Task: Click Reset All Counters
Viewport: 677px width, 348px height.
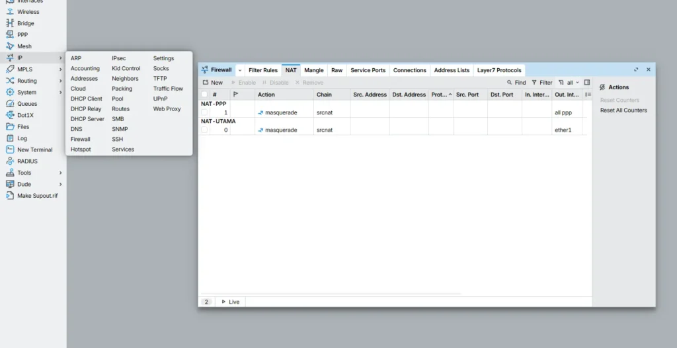Action: pos(623,110)
